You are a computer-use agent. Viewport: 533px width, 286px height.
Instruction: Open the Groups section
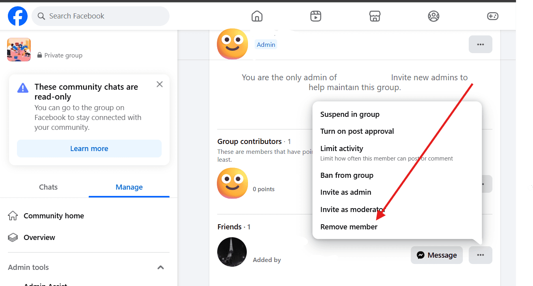[434, 16]
